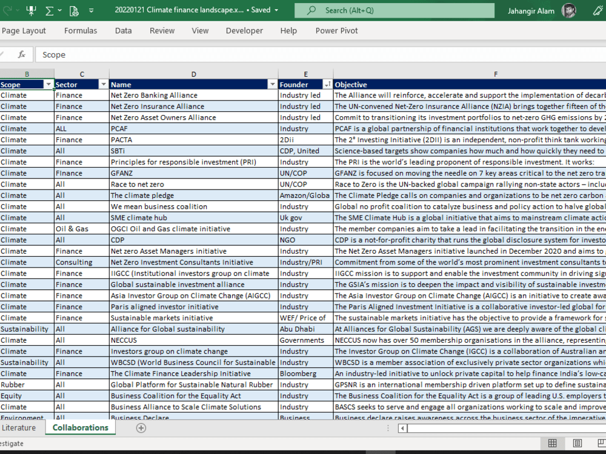Select cell 'Net Zero Banking Alliance'
Viewport: 606px width, 454px height.
194,96
